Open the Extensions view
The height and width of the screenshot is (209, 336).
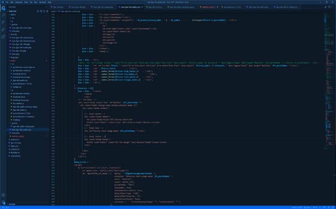coord(4,37)
